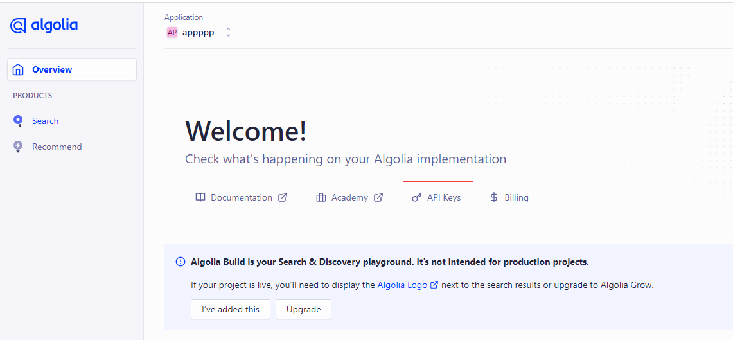Open the appppp application switcher

pyautogui.click(x=199, y=33)
